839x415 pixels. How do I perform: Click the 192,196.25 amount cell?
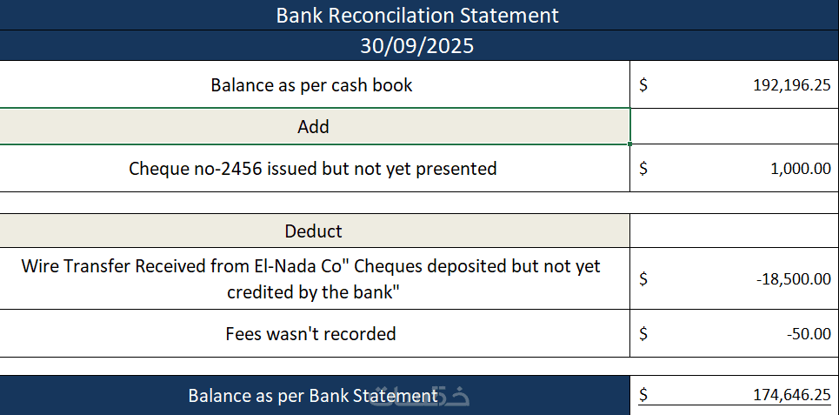[734, 85]
